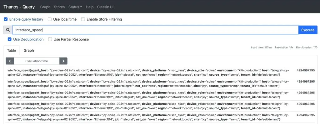The width and height of the screenshot is (320, 124).
Task: Expand the Status dropdown menu
Action: (75, 7)
